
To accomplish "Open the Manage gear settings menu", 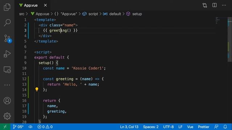I will coord(7,116).
